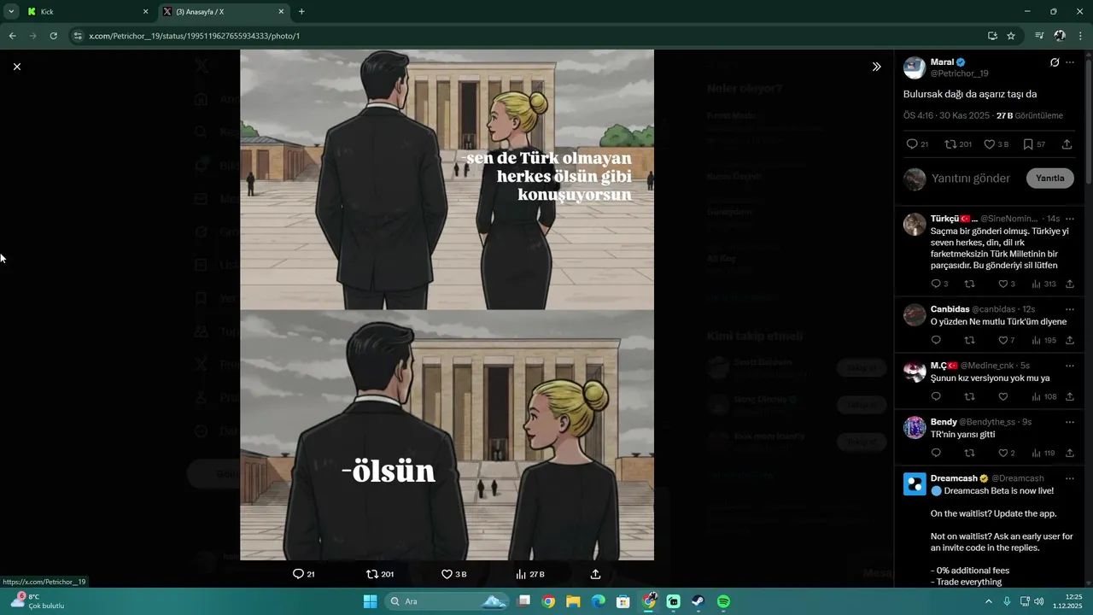Open the Chrome three-dot menu
The height and width of the screenshot is (615, 1093).
[x=1081, y=36]
